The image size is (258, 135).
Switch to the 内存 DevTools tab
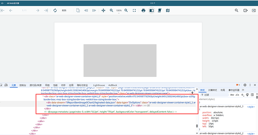click(63, 85)
